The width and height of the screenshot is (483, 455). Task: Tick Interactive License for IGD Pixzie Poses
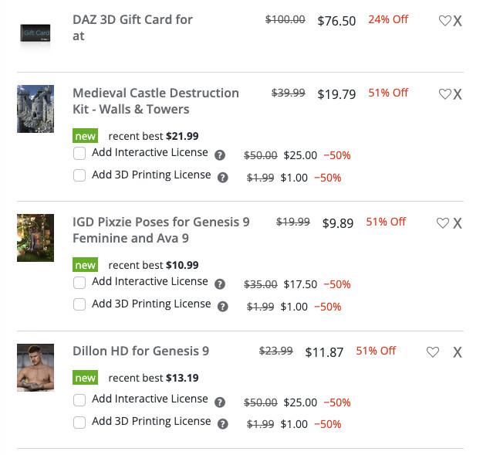pos(79,283)
